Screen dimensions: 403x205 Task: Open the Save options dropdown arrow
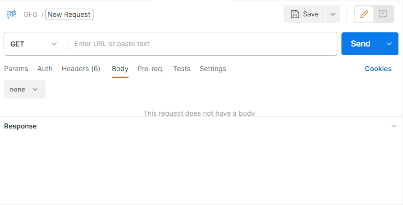coord(333,14)
